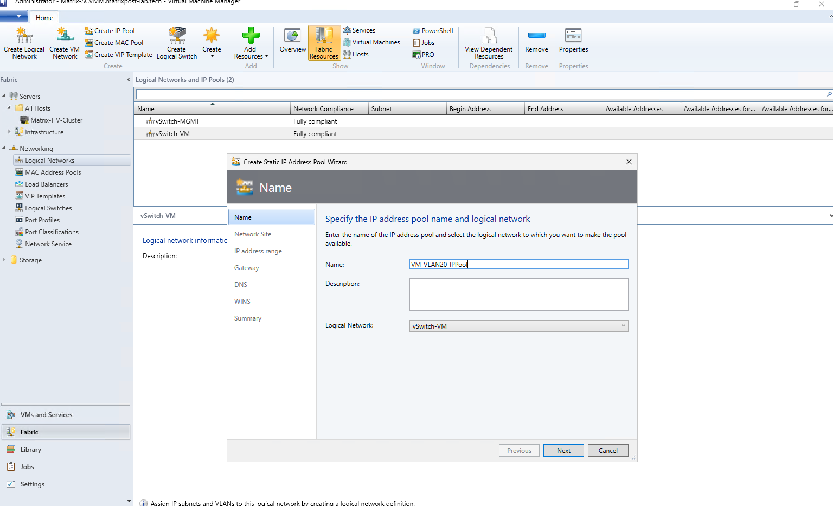
Task: Select Create IP Pool in ribbon
Action: [x=110, y=31]
